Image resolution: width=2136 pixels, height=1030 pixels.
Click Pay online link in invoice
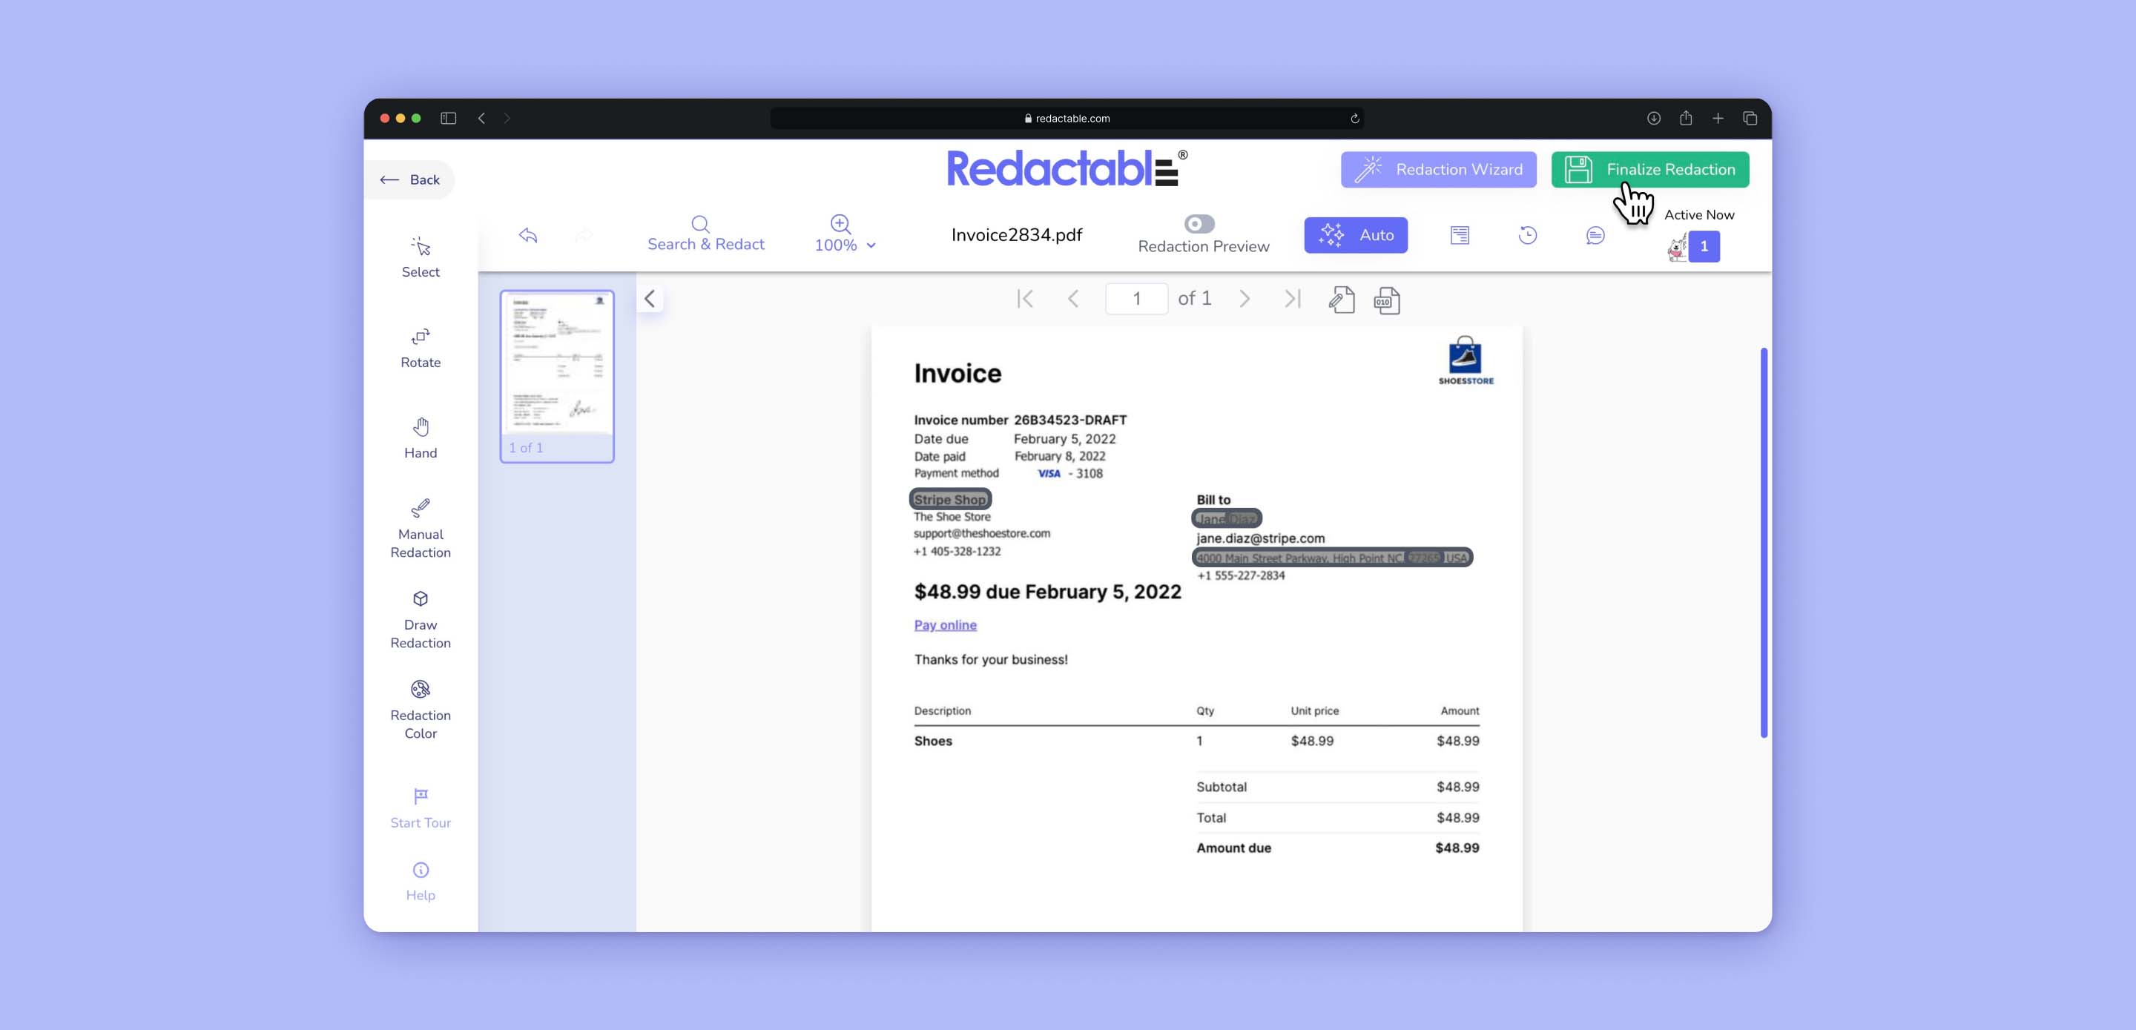pos(944,624)
